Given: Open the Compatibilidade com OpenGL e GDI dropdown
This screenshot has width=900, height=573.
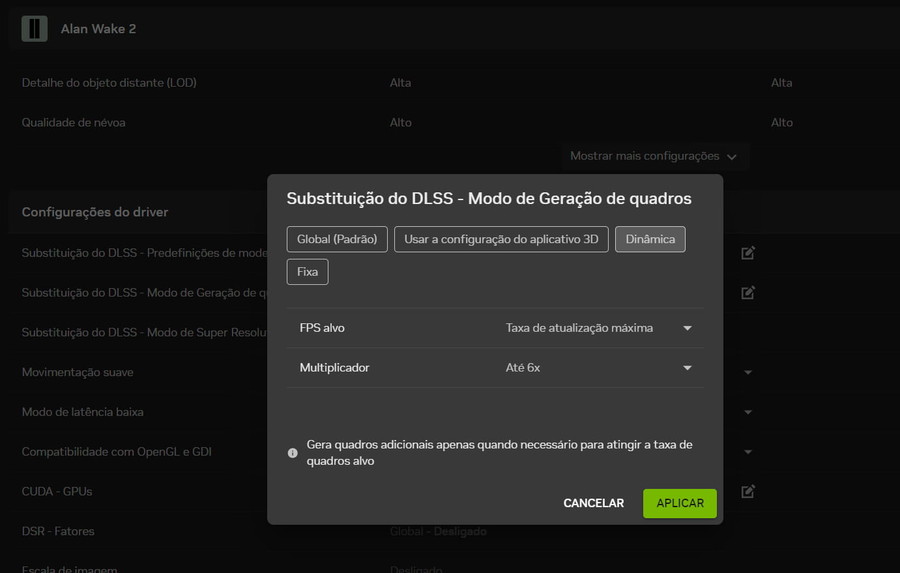Looking at the screenshot, I should pos(748,451).
